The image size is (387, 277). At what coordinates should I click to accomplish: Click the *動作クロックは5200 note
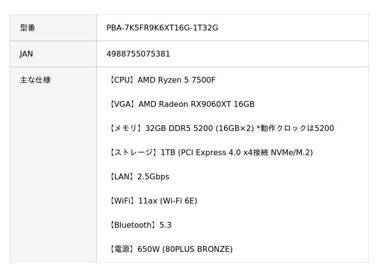tap(295, 129)
